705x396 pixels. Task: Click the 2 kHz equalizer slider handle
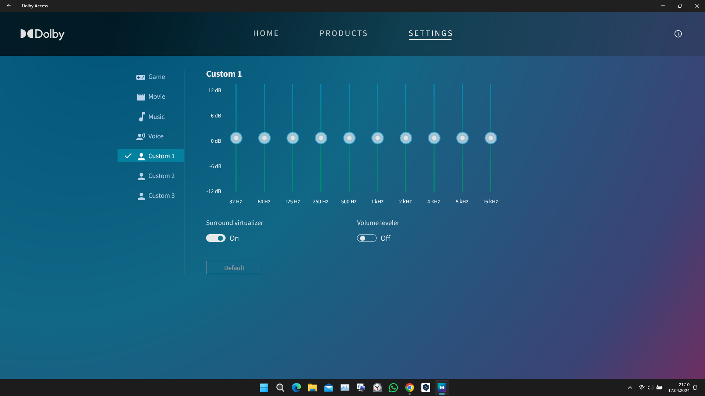406,138
